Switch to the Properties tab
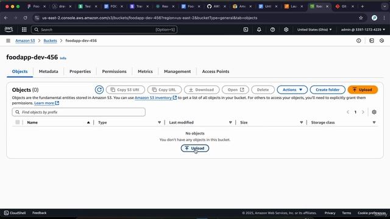The height and width of the screenshot is (219, 390). [x=80, y=72]
